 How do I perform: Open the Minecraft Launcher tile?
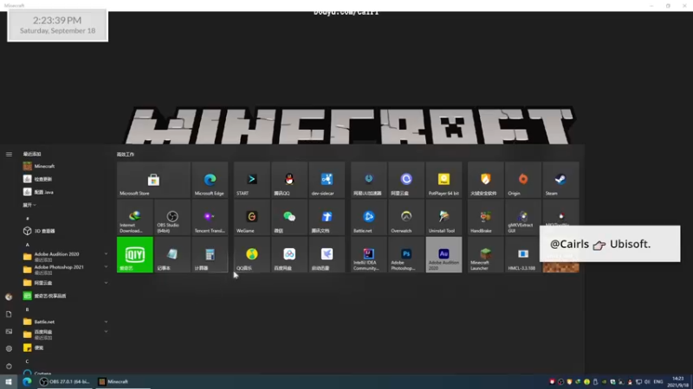[486, 254]
